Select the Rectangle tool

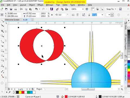click(x=2, y=51)
